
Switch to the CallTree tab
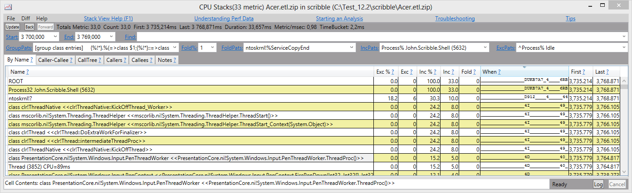(x=89, y=60)
